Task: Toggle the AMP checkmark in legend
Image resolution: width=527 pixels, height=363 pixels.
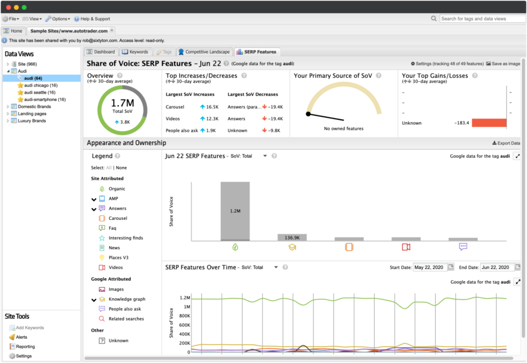Action: pyautogui.click(x=94, y=199)
